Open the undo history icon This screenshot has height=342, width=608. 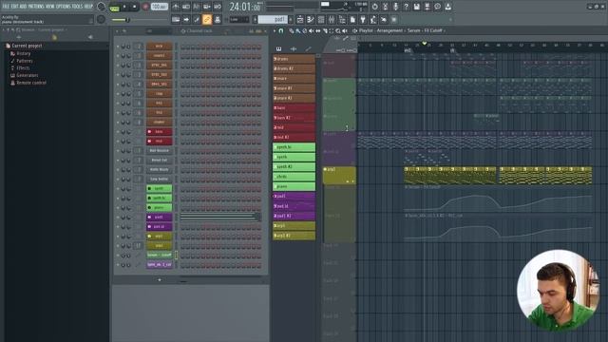tap(374, 7)
